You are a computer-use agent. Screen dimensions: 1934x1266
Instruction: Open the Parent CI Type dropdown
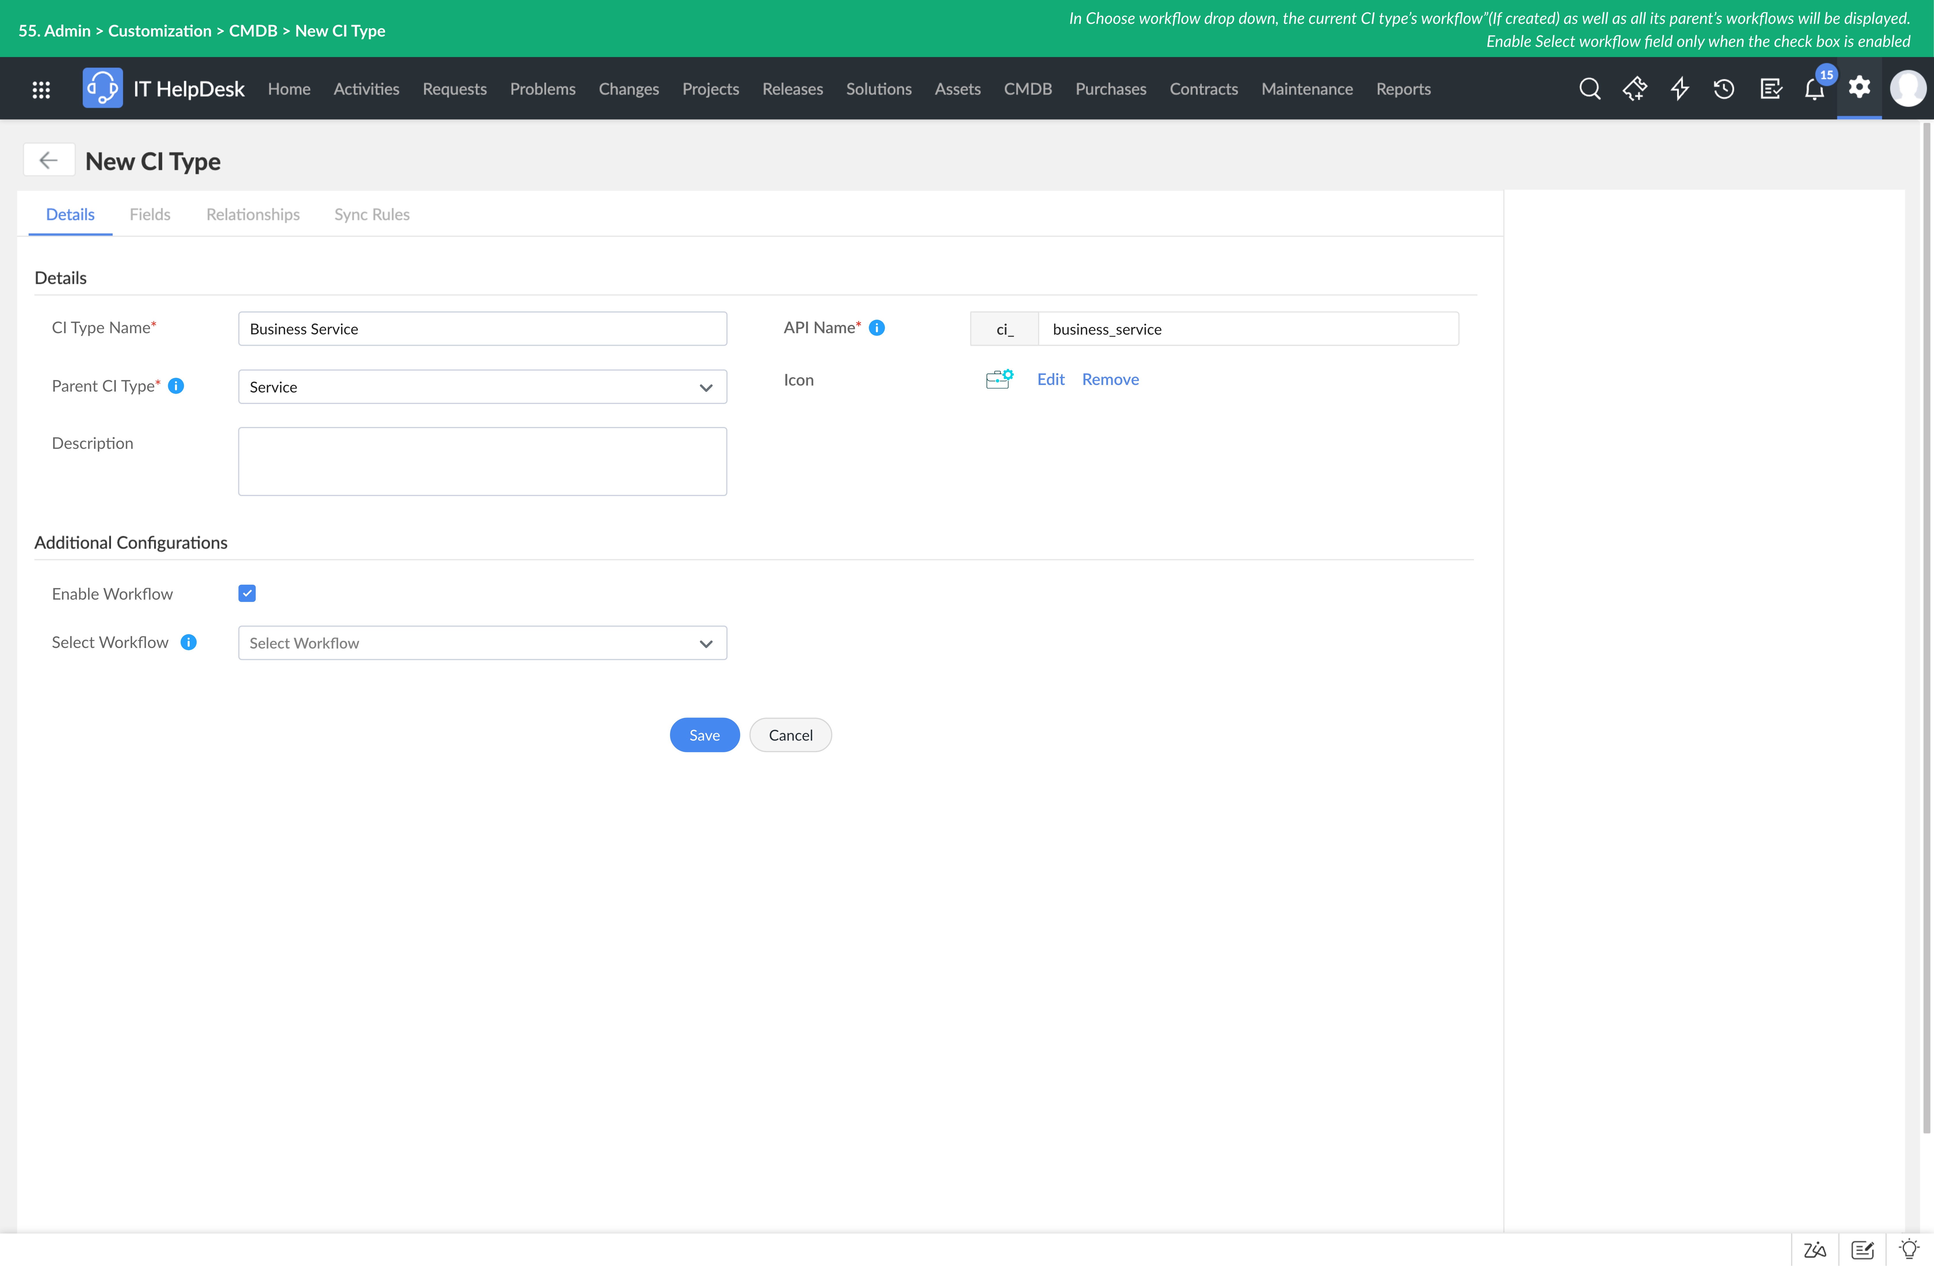coord(483,387)
